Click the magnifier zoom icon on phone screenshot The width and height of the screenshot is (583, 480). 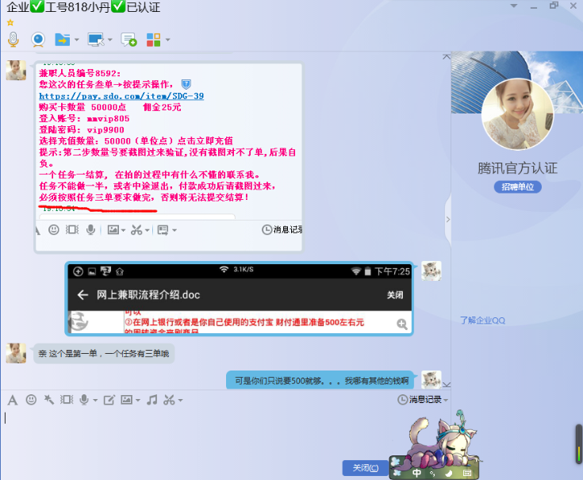pos(401,324)
